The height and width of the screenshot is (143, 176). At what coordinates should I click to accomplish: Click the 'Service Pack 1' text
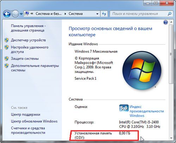coord(86,78)
